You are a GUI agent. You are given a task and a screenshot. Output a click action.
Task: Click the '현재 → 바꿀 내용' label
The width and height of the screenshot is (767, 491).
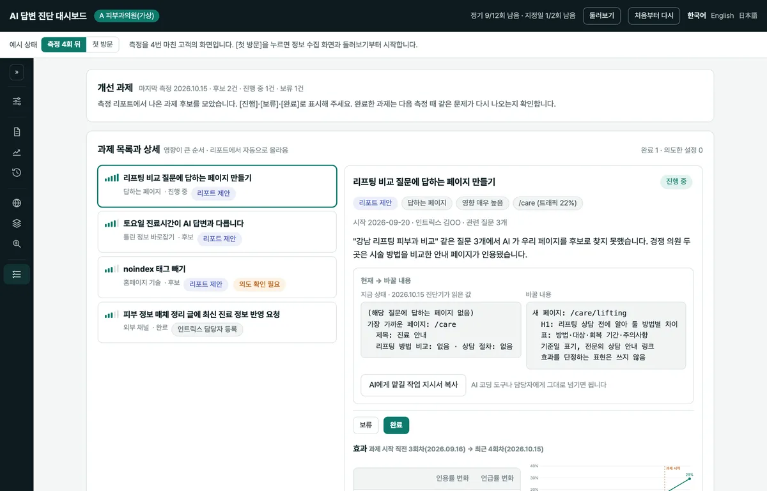tap(385, 280)
